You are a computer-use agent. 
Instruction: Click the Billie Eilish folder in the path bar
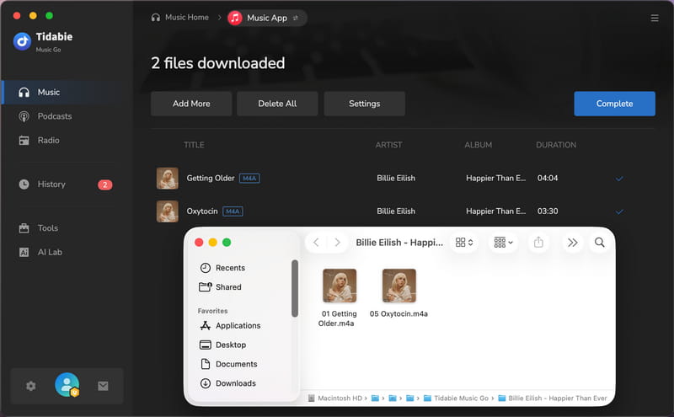tap(553, 398)
